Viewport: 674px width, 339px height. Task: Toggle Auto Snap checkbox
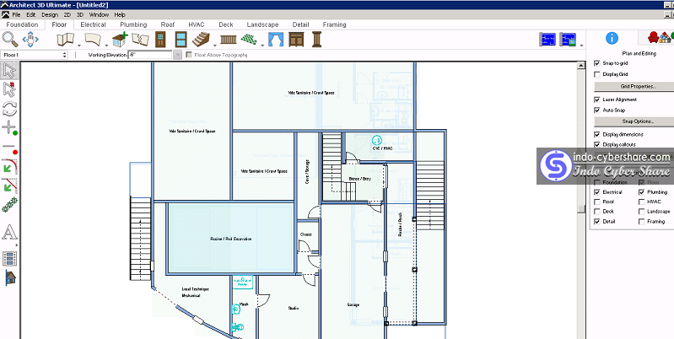pyautogui.click(x=596, y=110)
